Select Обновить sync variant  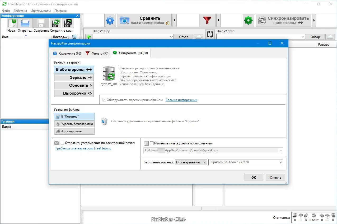74,85
